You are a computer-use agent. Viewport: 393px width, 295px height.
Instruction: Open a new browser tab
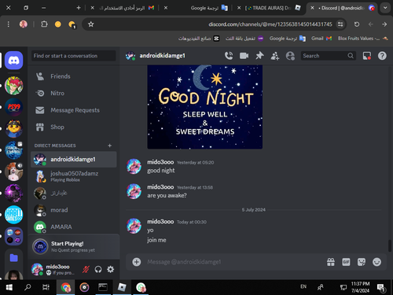coord(79,8)
